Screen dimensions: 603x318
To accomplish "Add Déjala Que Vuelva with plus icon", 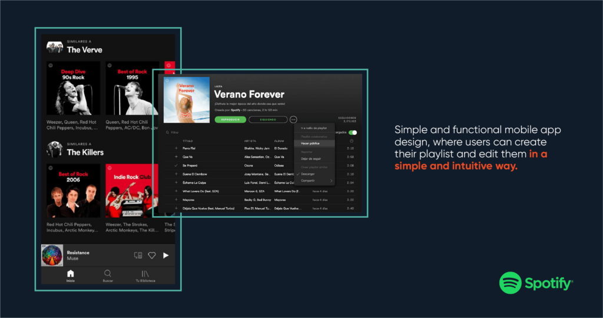I will click(x=176, y=208).
